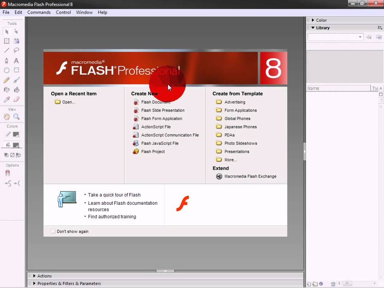Open the Global Phones templates
384x288 pixels.
pos(233,118)
